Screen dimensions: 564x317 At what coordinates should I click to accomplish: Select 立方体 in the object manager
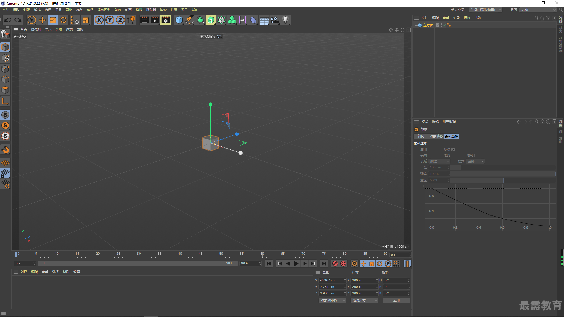click(428, 25)
